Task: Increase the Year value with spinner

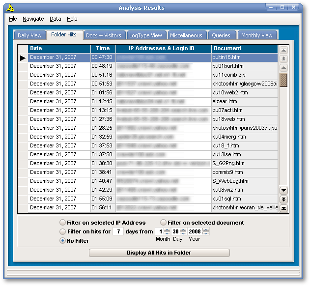Action: tap(205, 229)
